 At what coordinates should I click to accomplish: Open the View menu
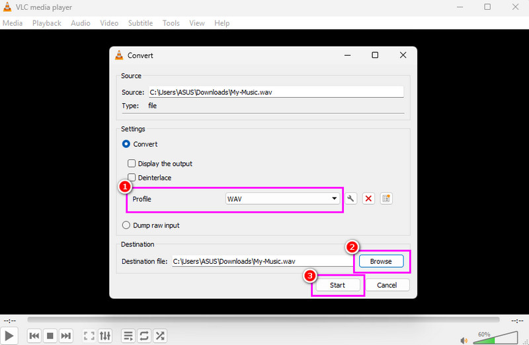(196, 23)
